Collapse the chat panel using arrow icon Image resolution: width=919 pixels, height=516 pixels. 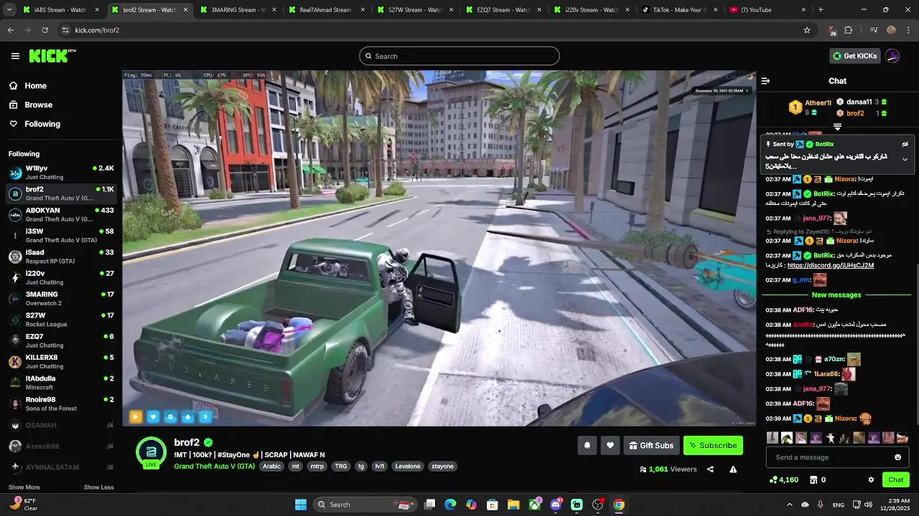click(x=765, y=81)
